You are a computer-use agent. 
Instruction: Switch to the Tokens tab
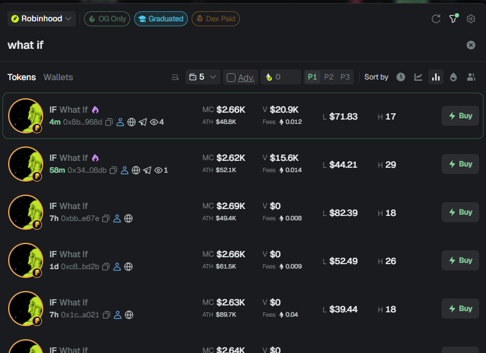[x=22, y=77]
